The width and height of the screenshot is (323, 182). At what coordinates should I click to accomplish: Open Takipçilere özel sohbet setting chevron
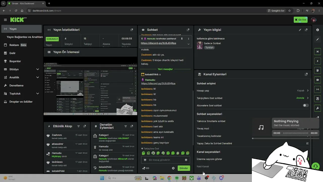(x=308, y=98)
